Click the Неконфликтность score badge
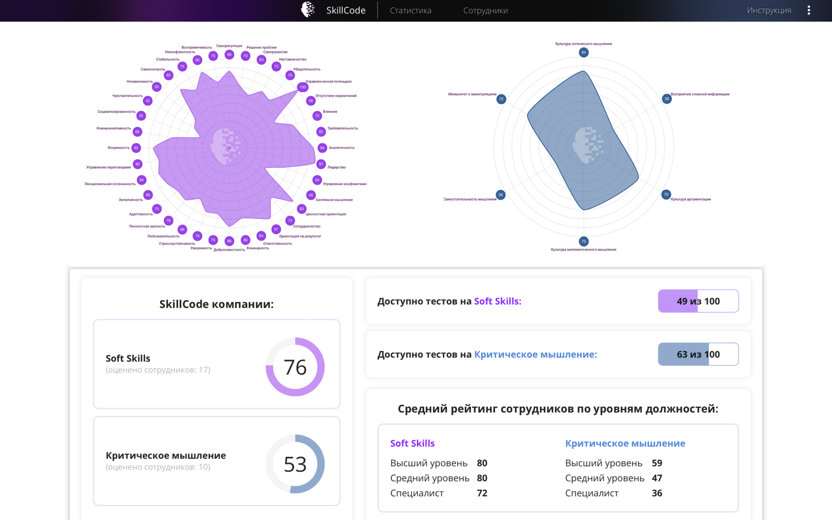Viewport: 832px width, 520px height. point(197,60)
